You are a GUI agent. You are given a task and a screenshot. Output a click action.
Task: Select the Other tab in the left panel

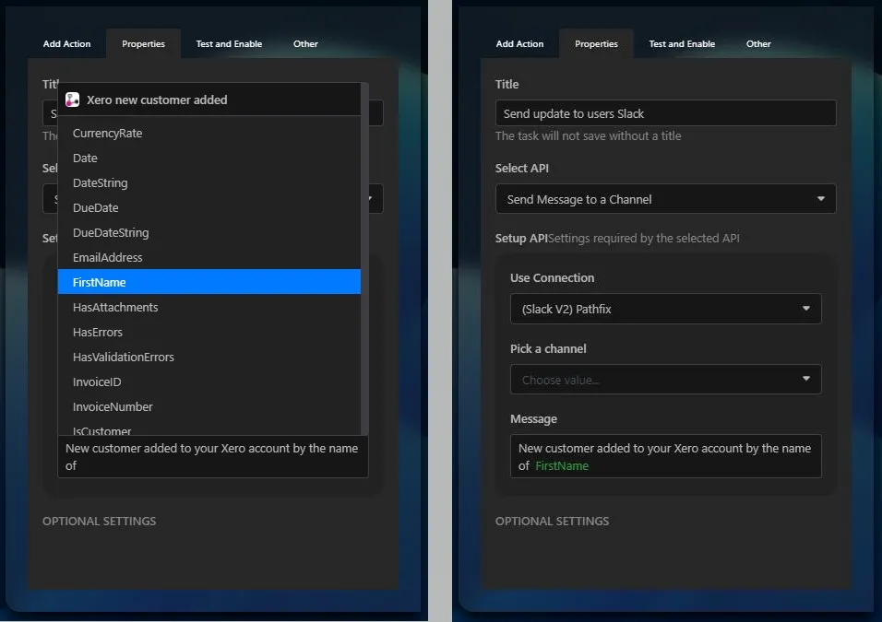click(305, 44)
